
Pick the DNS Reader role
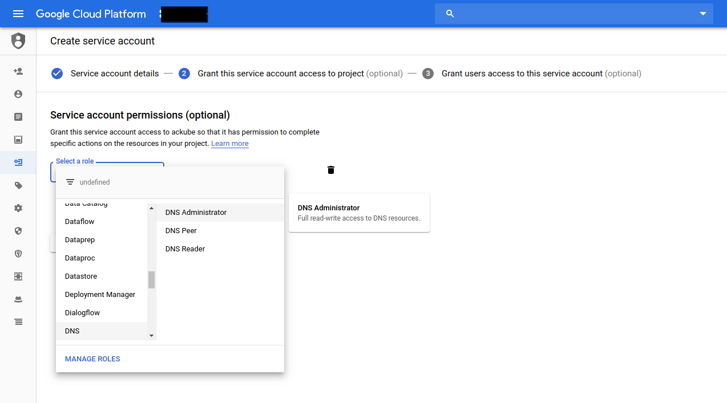[185, 249]
